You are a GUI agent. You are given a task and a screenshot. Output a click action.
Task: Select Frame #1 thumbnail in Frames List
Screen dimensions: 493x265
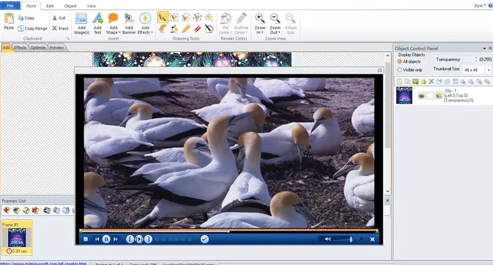click(x=16, y=237)
